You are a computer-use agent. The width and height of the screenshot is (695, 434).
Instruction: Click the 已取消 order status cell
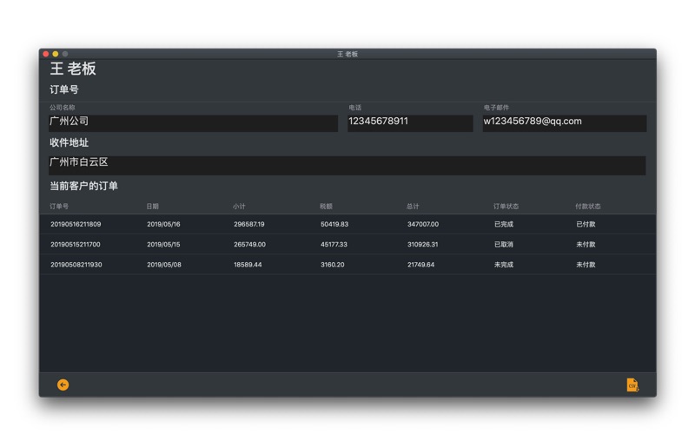[504, 244]
